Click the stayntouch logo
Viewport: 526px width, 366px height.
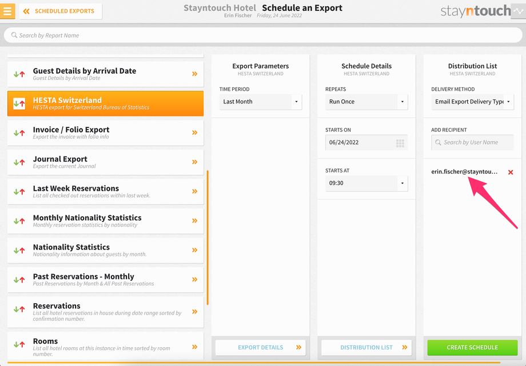click(475, 11)
